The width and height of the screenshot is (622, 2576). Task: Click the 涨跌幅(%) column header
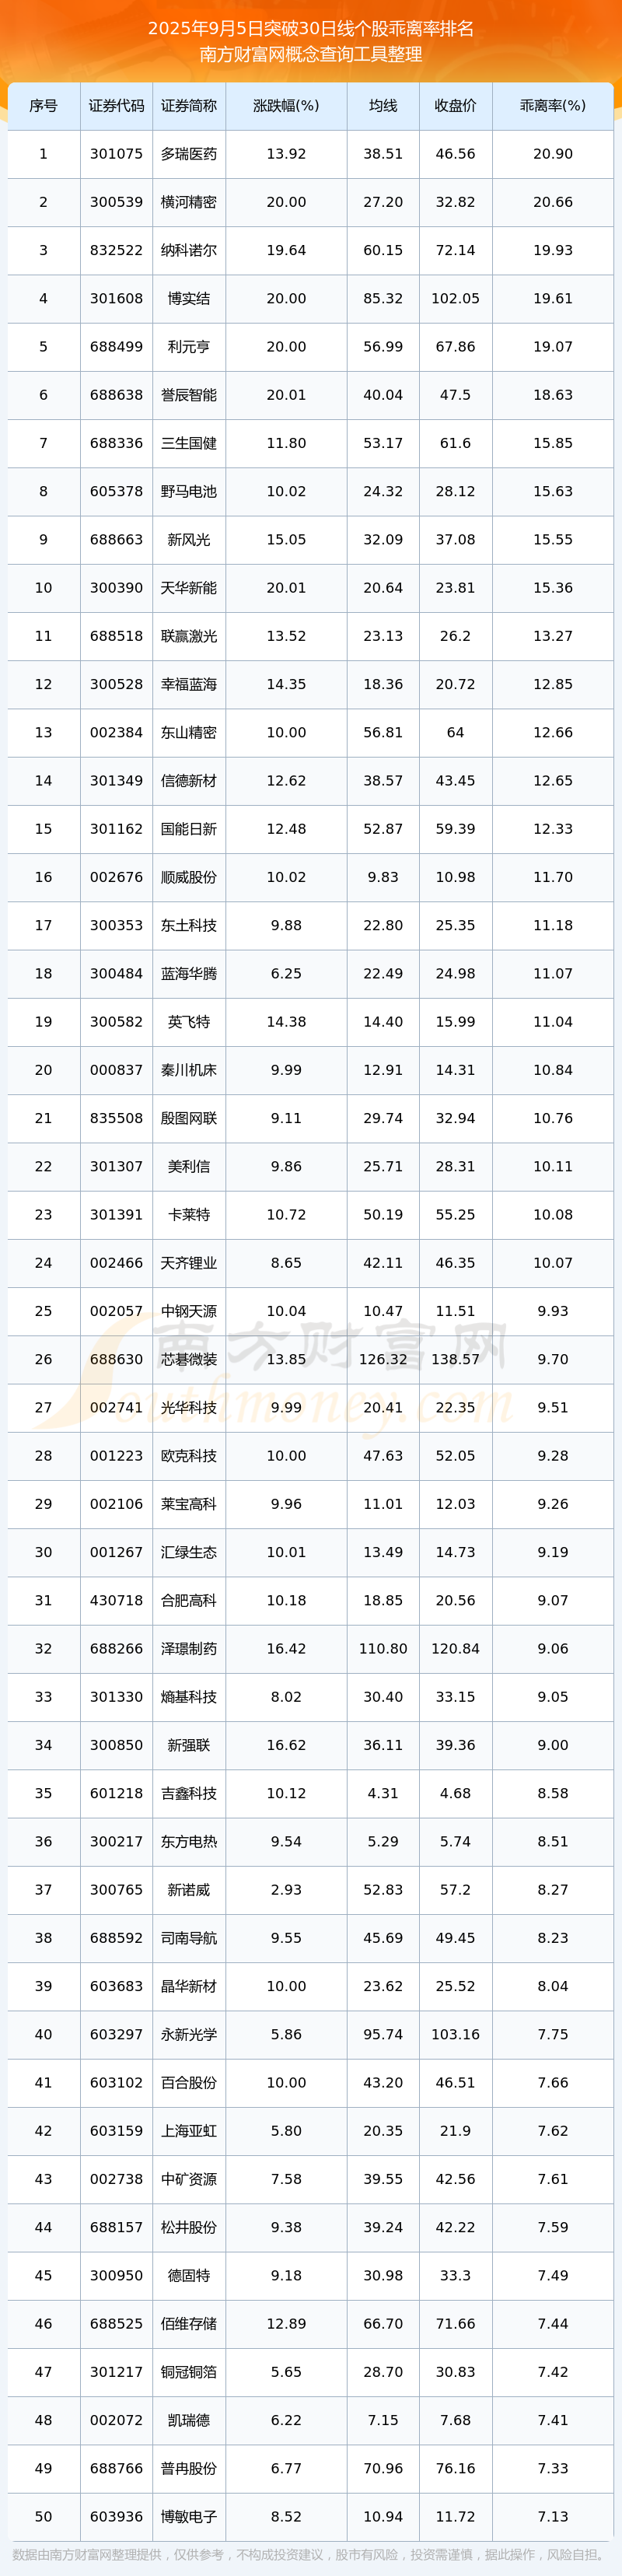coord(286,106)
